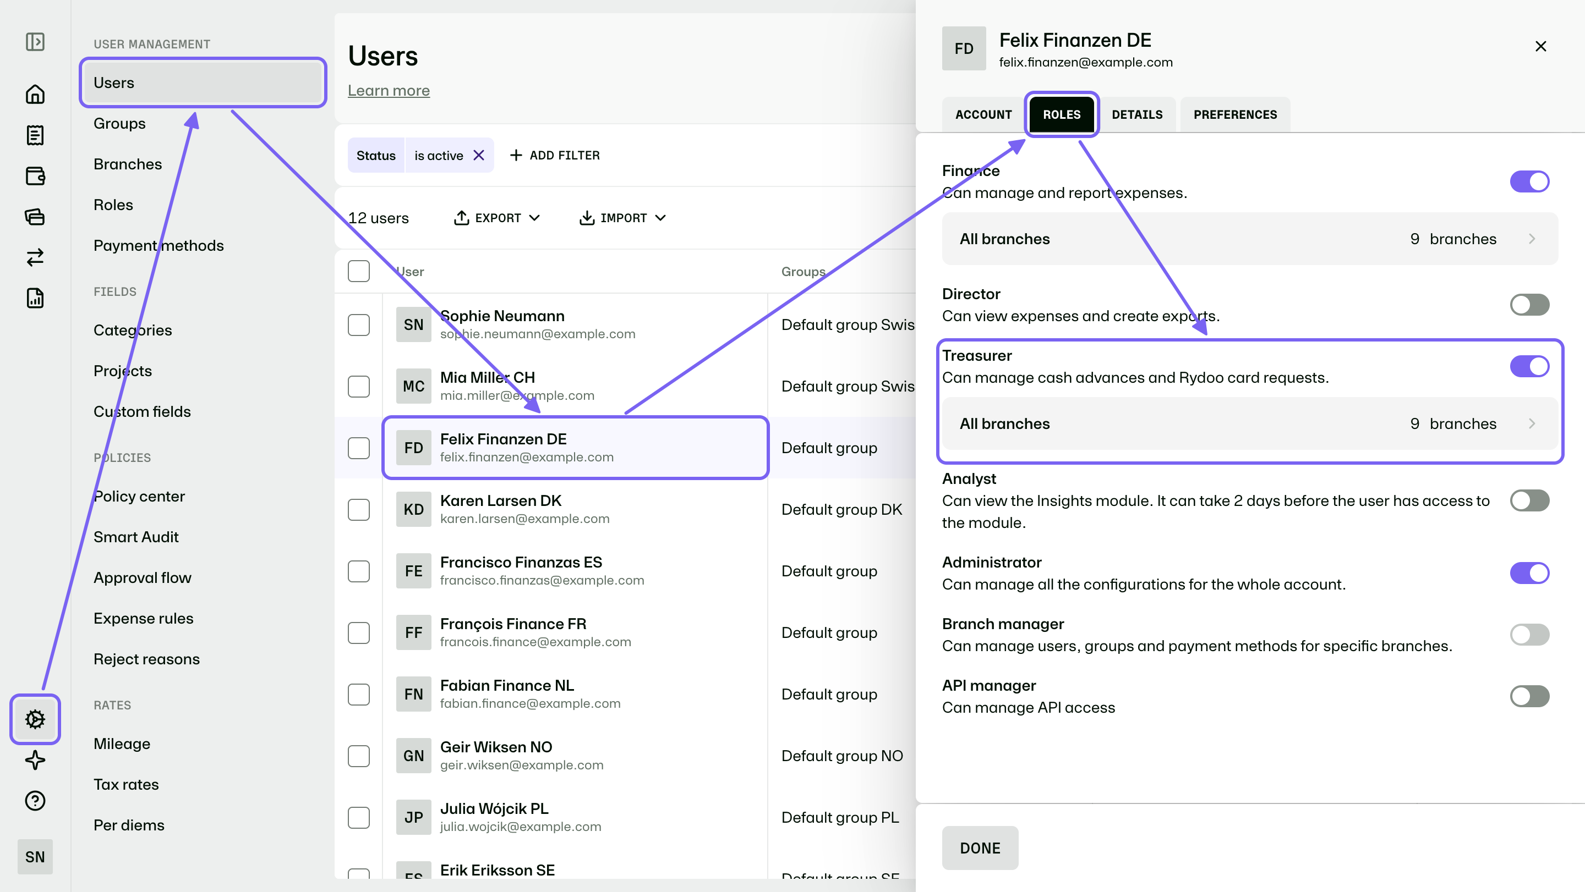Expand the collapsed sidebar panel icon
This screenshot has height=892, width=1585.
point(35,42)
